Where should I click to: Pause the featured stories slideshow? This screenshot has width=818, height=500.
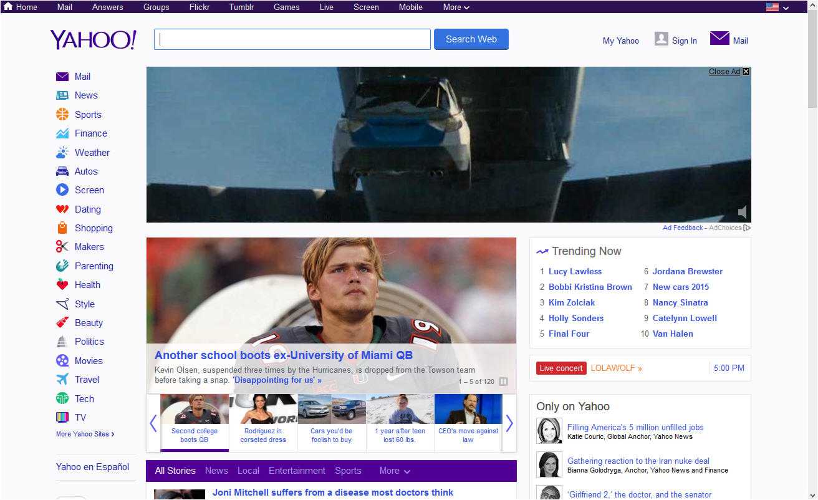(x=503, y=382)
